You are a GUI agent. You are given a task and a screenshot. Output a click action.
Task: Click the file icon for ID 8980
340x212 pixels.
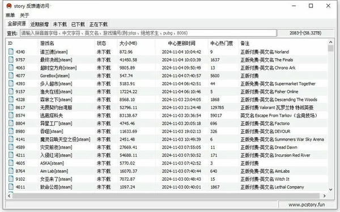[11, 131]
